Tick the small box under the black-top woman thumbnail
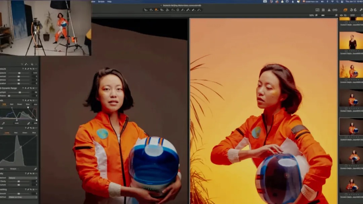 click(x=346, y=51)
